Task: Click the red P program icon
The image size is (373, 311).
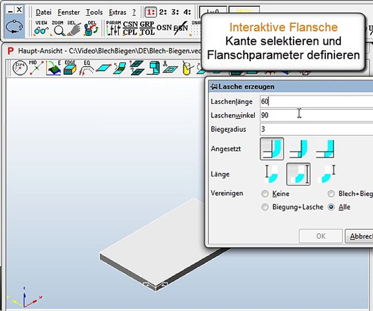Action: tap(10, 51)
